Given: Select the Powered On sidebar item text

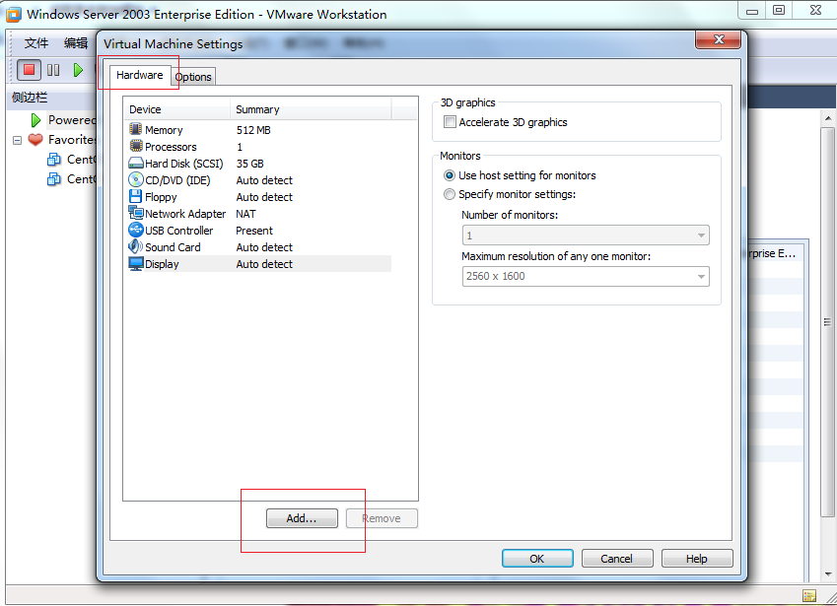Looking at the screenshot, I should click(72, 120).
